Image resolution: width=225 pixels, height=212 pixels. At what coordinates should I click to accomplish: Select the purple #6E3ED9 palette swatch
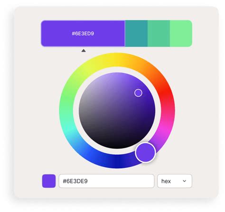83,33
